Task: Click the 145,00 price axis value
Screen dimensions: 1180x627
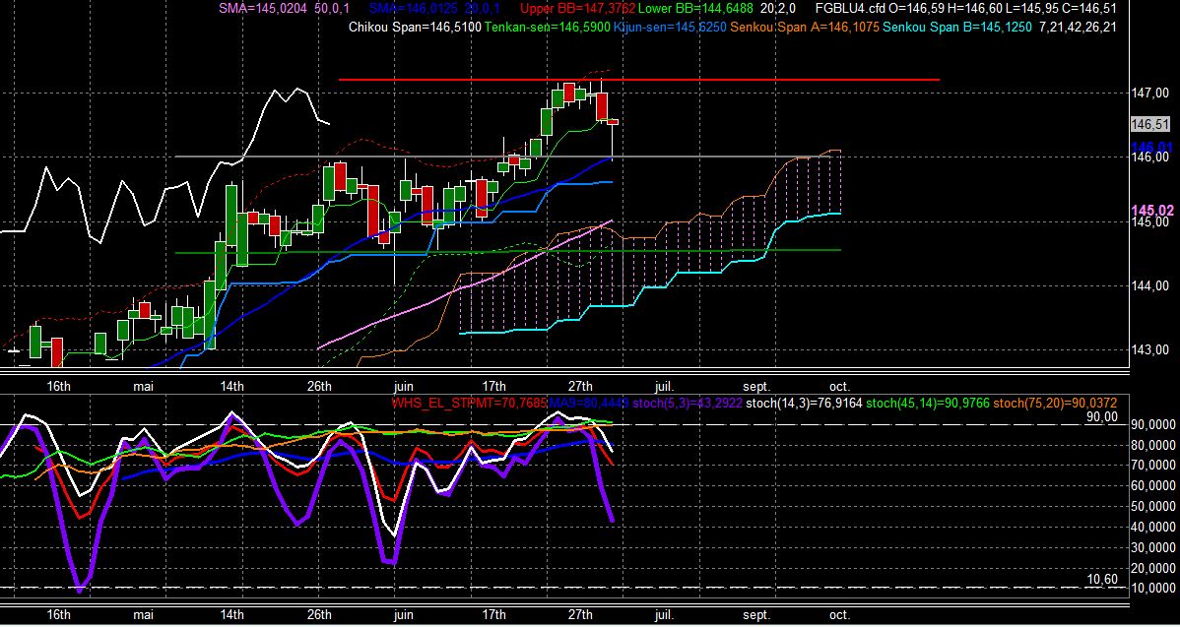Action: click(x=1151, y=221)
